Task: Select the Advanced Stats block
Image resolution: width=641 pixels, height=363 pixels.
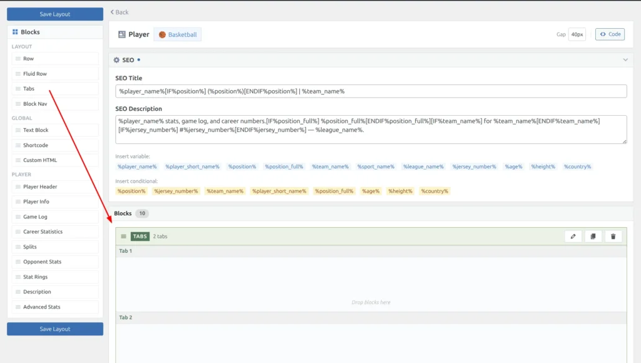Action: tap(55, 307)
